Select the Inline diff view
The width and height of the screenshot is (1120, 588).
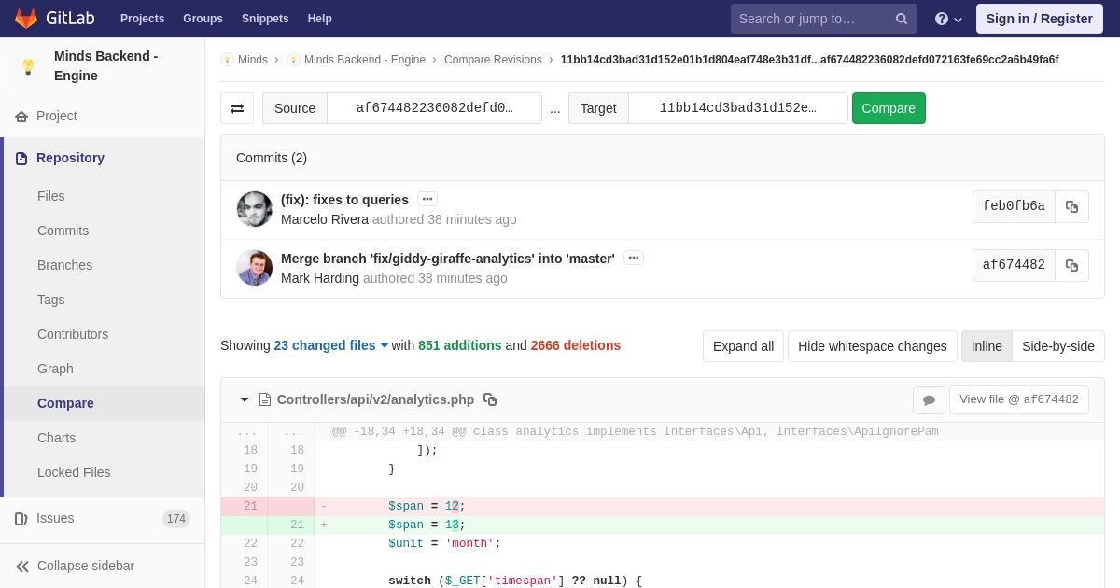point(987,346)
